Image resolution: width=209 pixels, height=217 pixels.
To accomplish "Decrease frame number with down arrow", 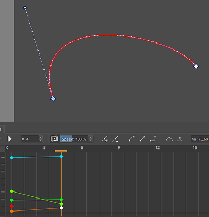I will (41, 141).
